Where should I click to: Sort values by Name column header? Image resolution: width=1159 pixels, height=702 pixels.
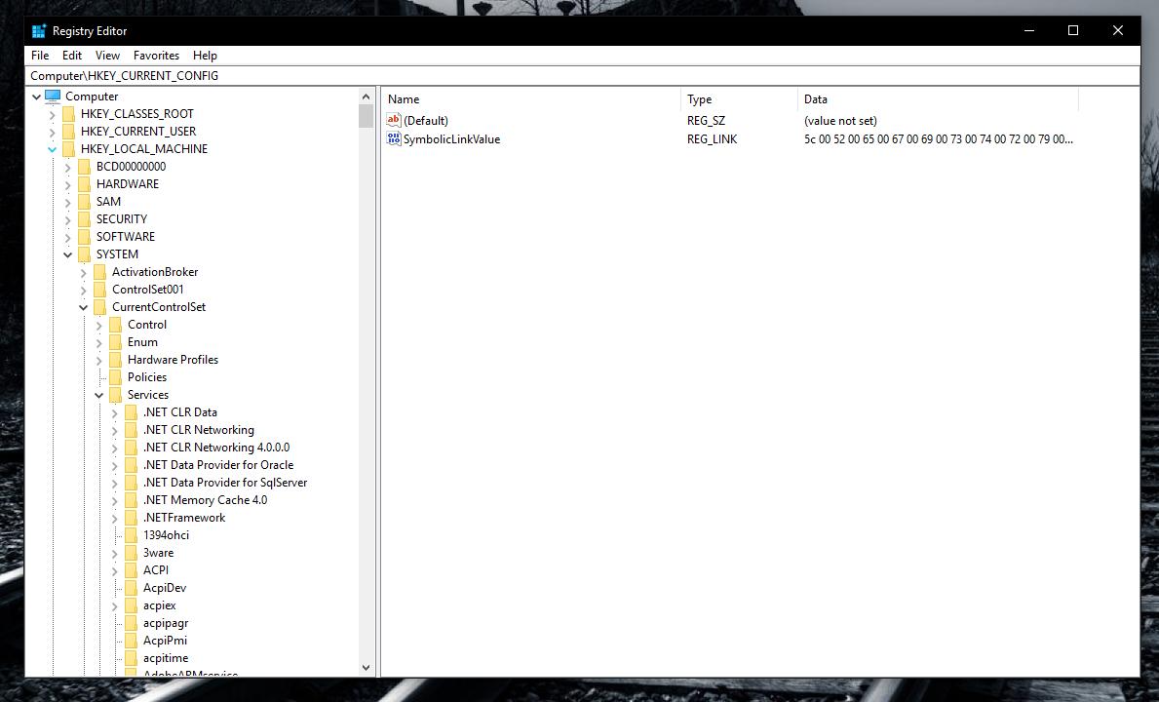pyautogui.click(x=530, y=99)
